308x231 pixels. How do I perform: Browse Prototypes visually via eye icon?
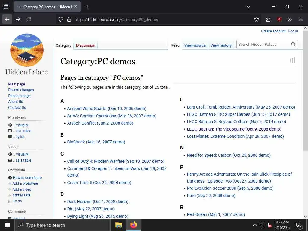click(x=18, y=125)
